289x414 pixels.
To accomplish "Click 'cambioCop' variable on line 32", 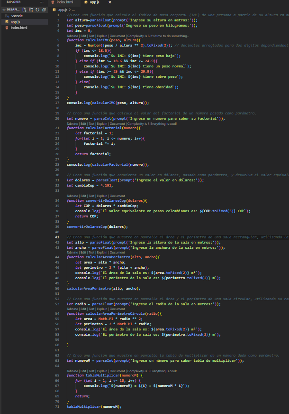I will (x=84, y=185).
